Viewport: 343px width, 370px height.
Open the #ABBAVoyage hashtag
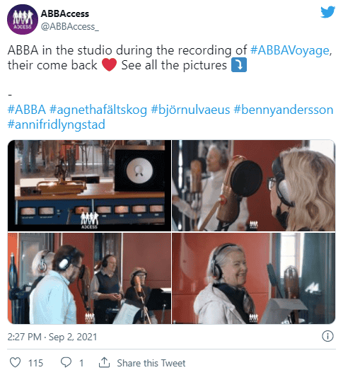click(289, 50)
